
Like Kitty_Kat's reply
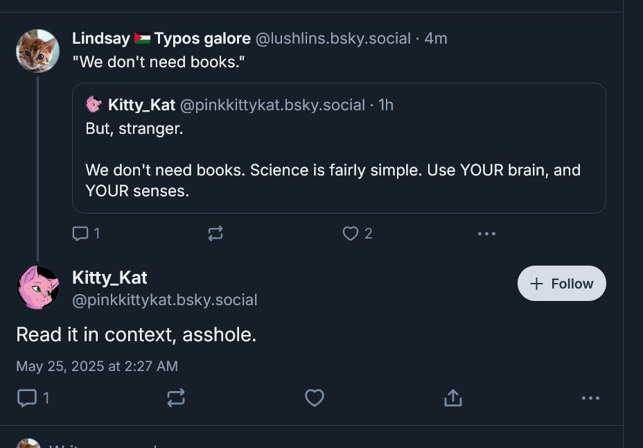pos(315,397)
